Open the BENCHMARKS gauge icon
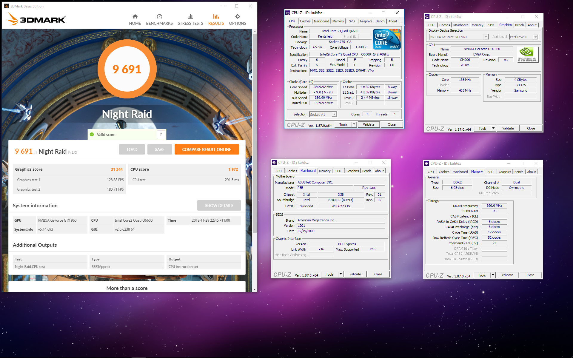573x358 pixels. pos(159,16)
